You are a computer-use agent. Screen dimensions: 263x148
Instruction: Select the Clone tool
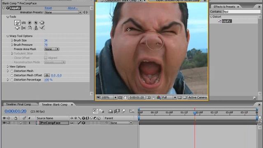pos(36,28)
